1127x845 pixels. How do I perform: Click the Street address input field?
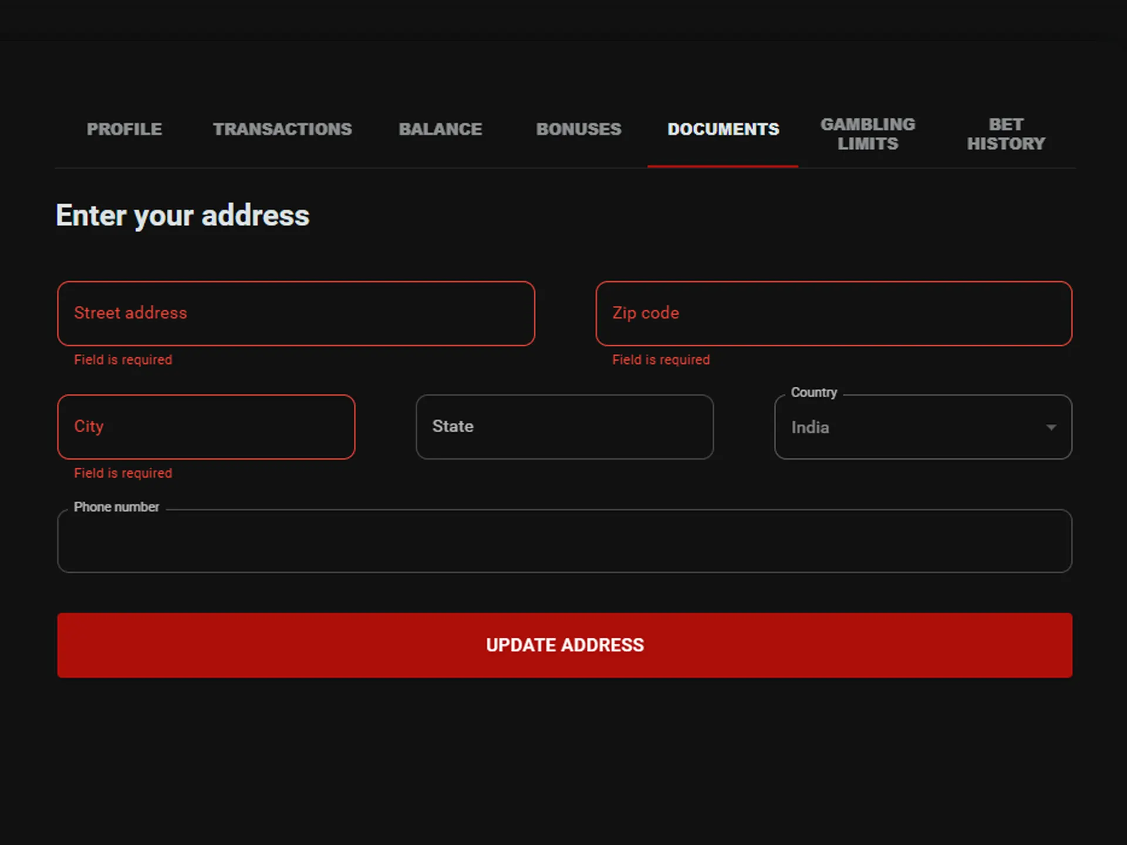point(296,313)
